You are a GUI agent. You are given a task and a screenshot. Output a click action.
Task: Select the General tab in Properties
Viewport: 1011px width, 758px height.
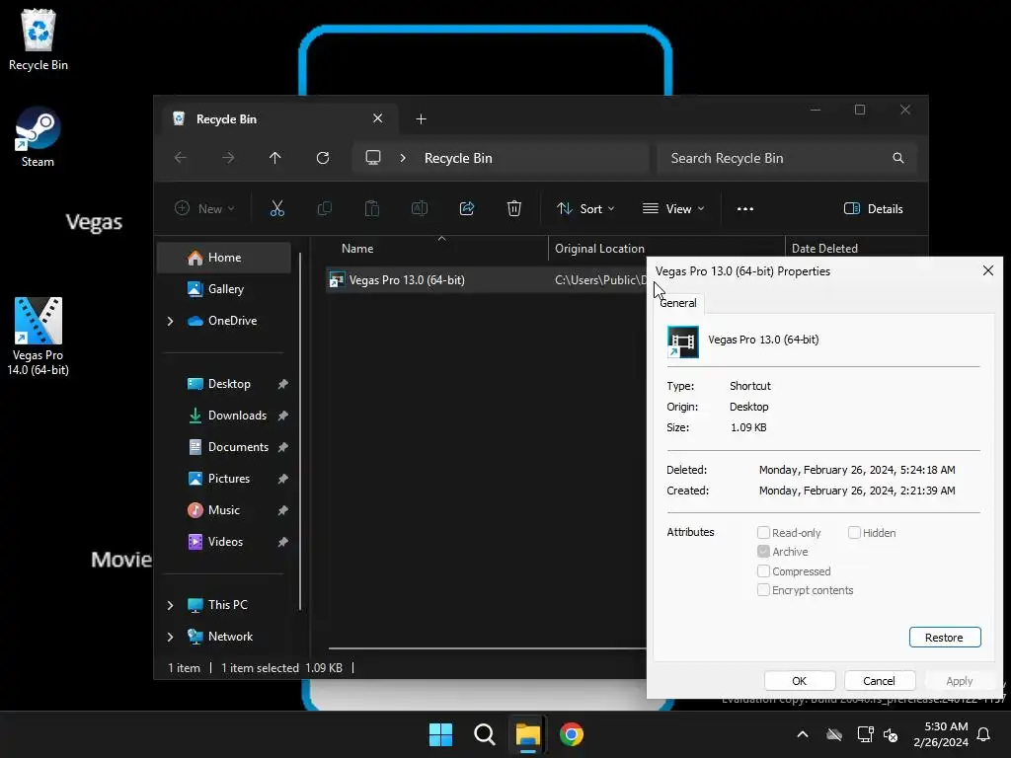pos(678,303)
